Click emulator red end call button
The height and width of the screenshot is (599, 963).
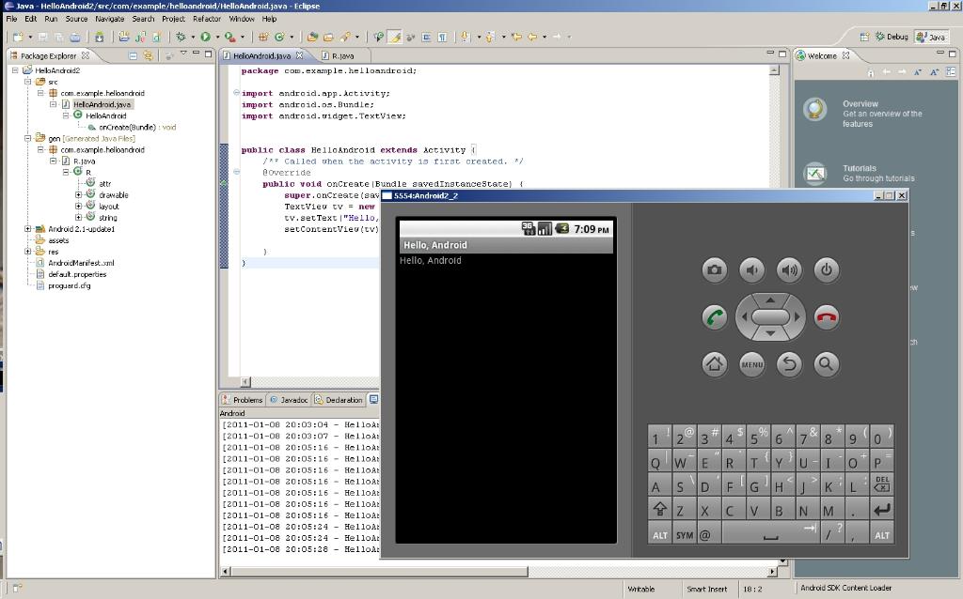827,317
